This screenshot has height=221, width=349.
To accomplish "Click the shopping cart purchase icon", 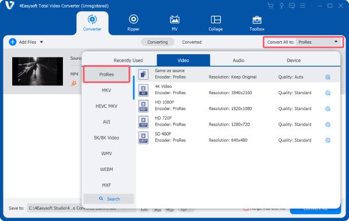I will click(x=270, y=6).
